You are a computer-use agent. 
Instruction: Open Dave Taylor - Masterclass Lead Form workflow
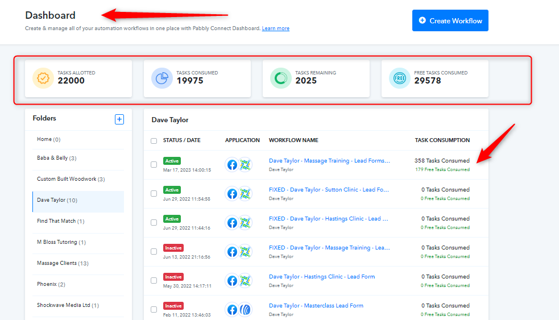point(316,305)
